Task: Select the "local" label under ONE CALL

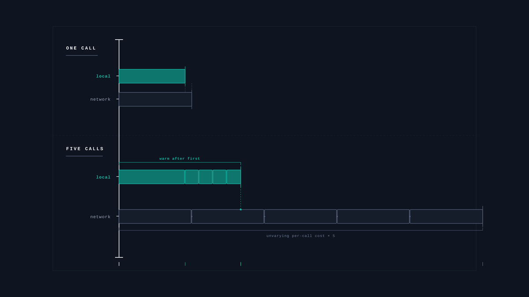Action: click(104, 77)
